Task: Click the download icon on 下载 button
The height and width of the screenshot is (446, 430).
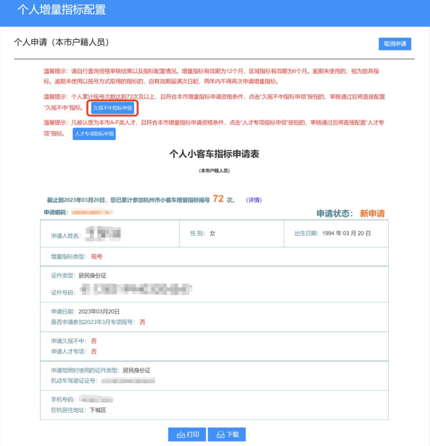Action: click(221, 434)
